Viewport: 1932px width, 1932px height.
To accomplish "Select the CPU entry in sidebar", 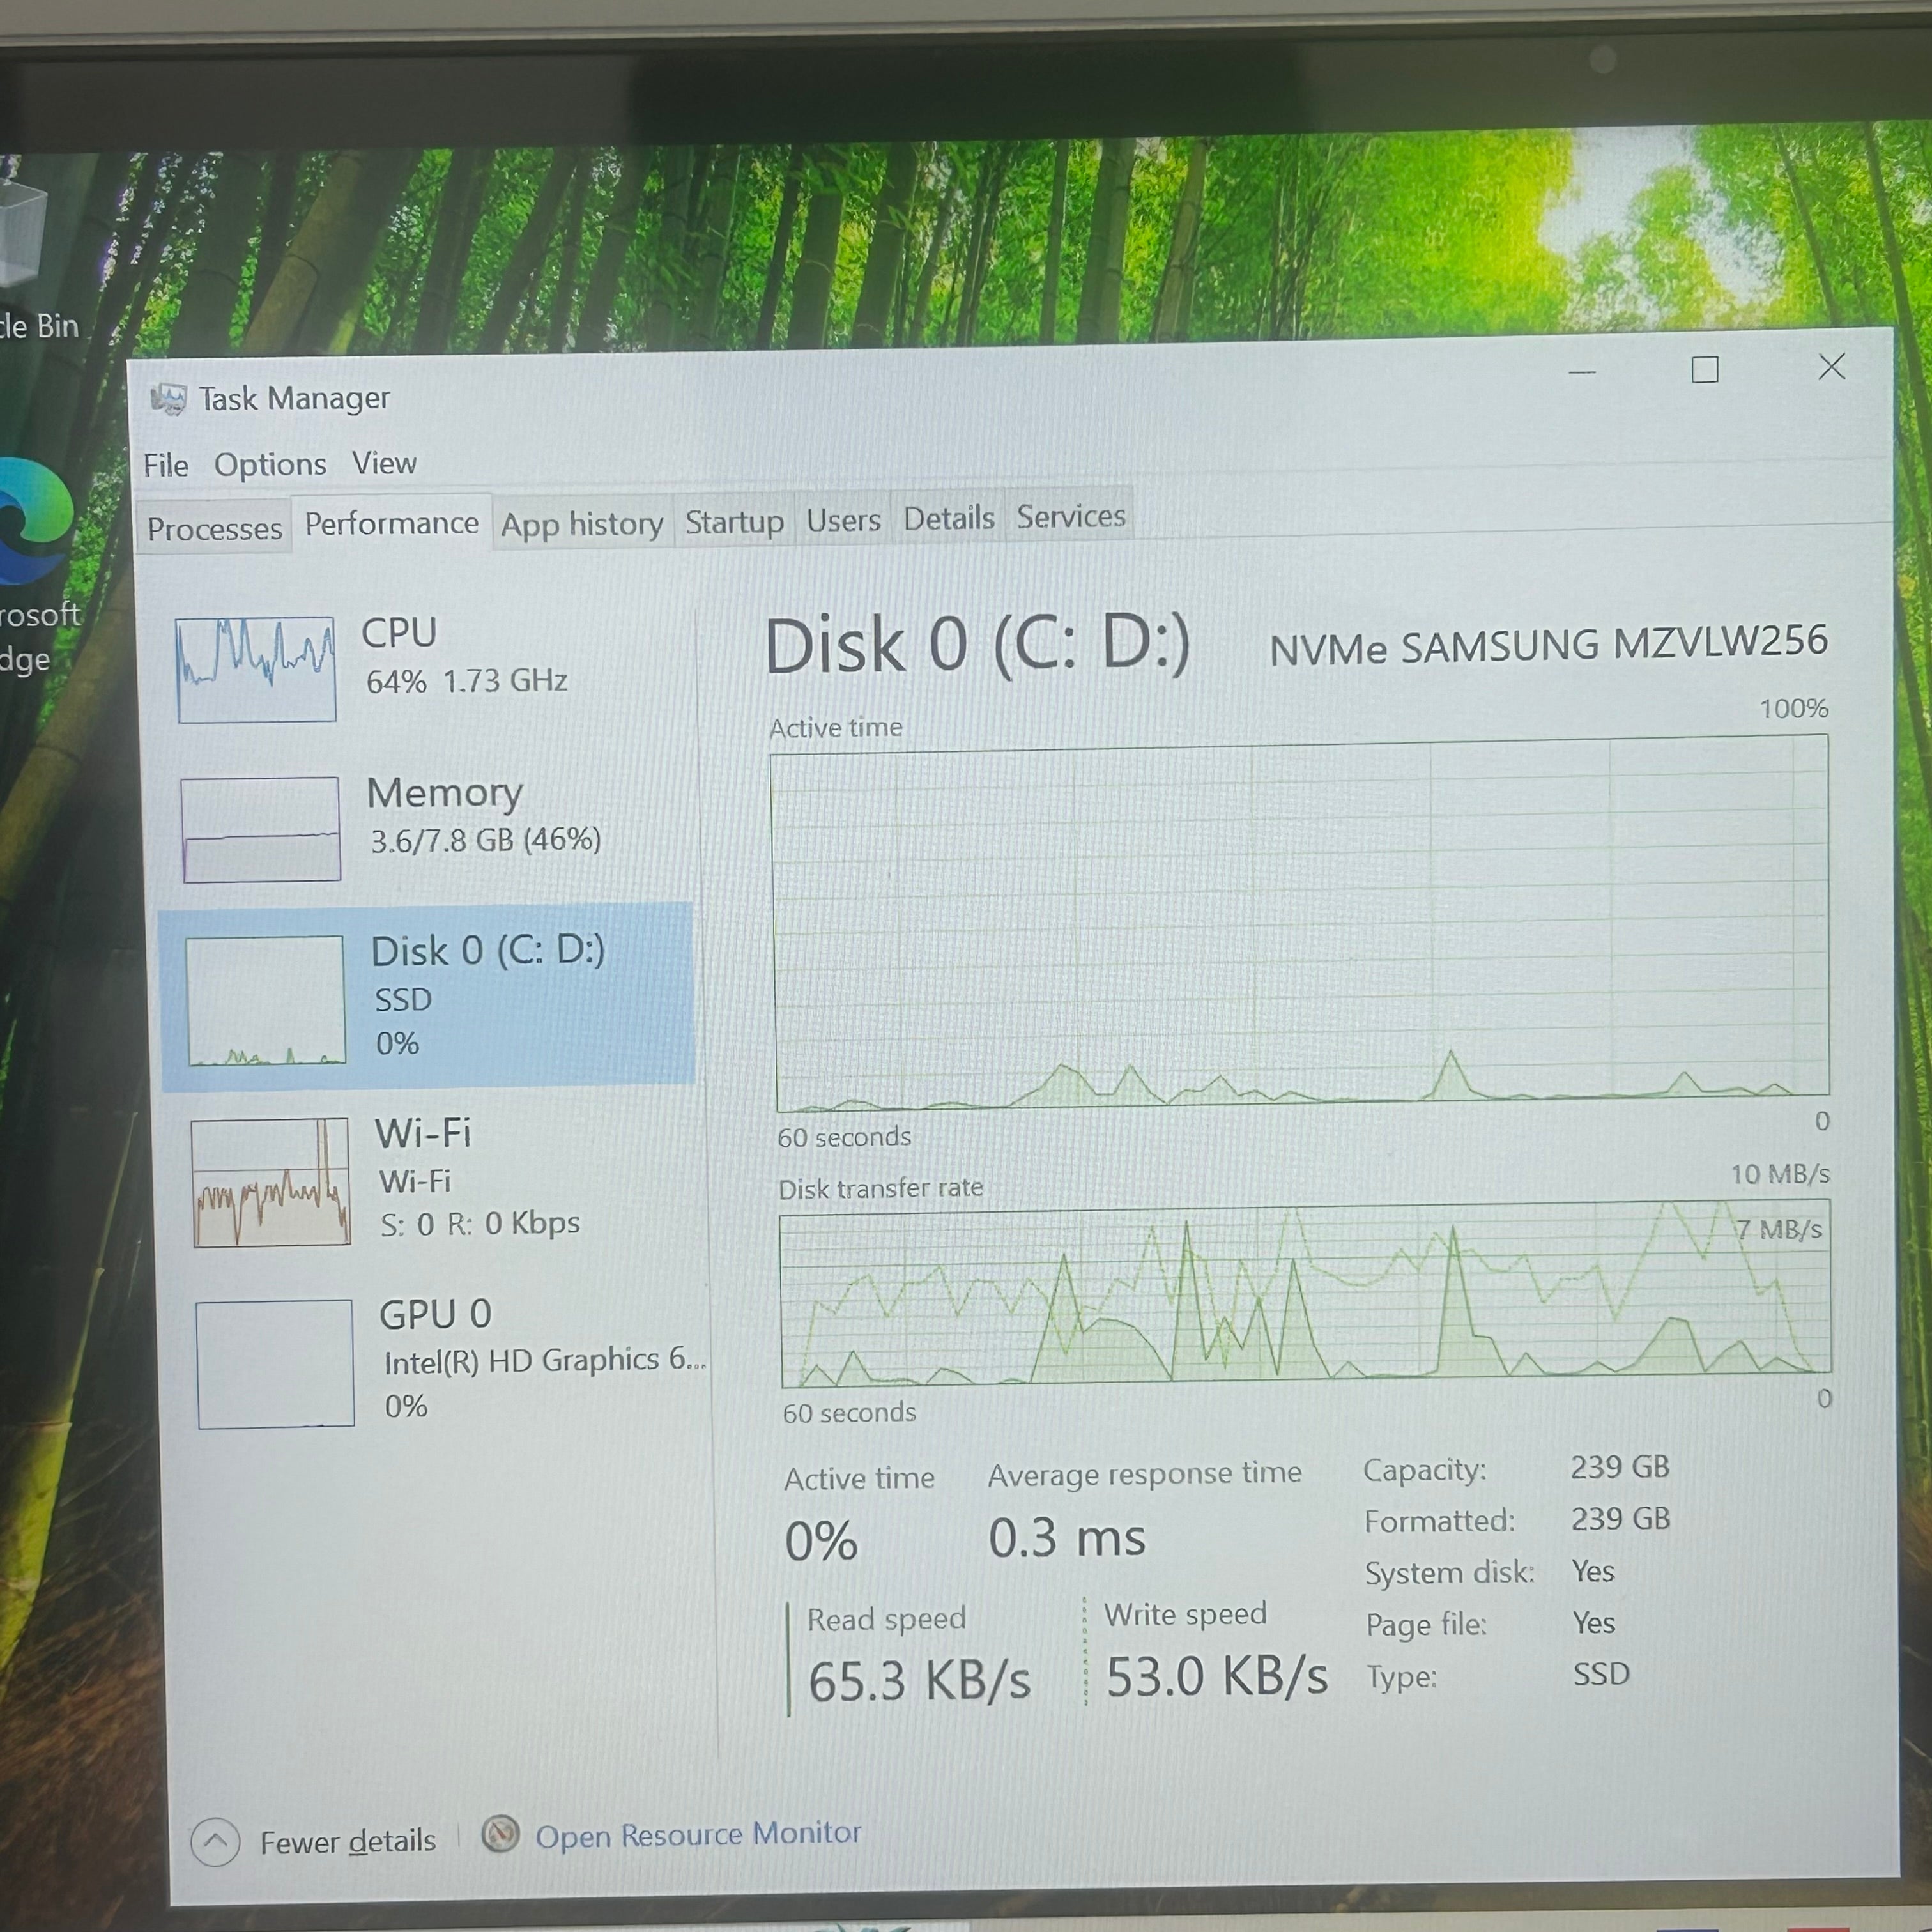I will [x=425, y=668].
